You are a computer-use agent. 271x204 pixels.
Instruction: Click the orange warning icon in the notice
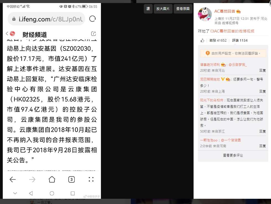pos(208,53)
